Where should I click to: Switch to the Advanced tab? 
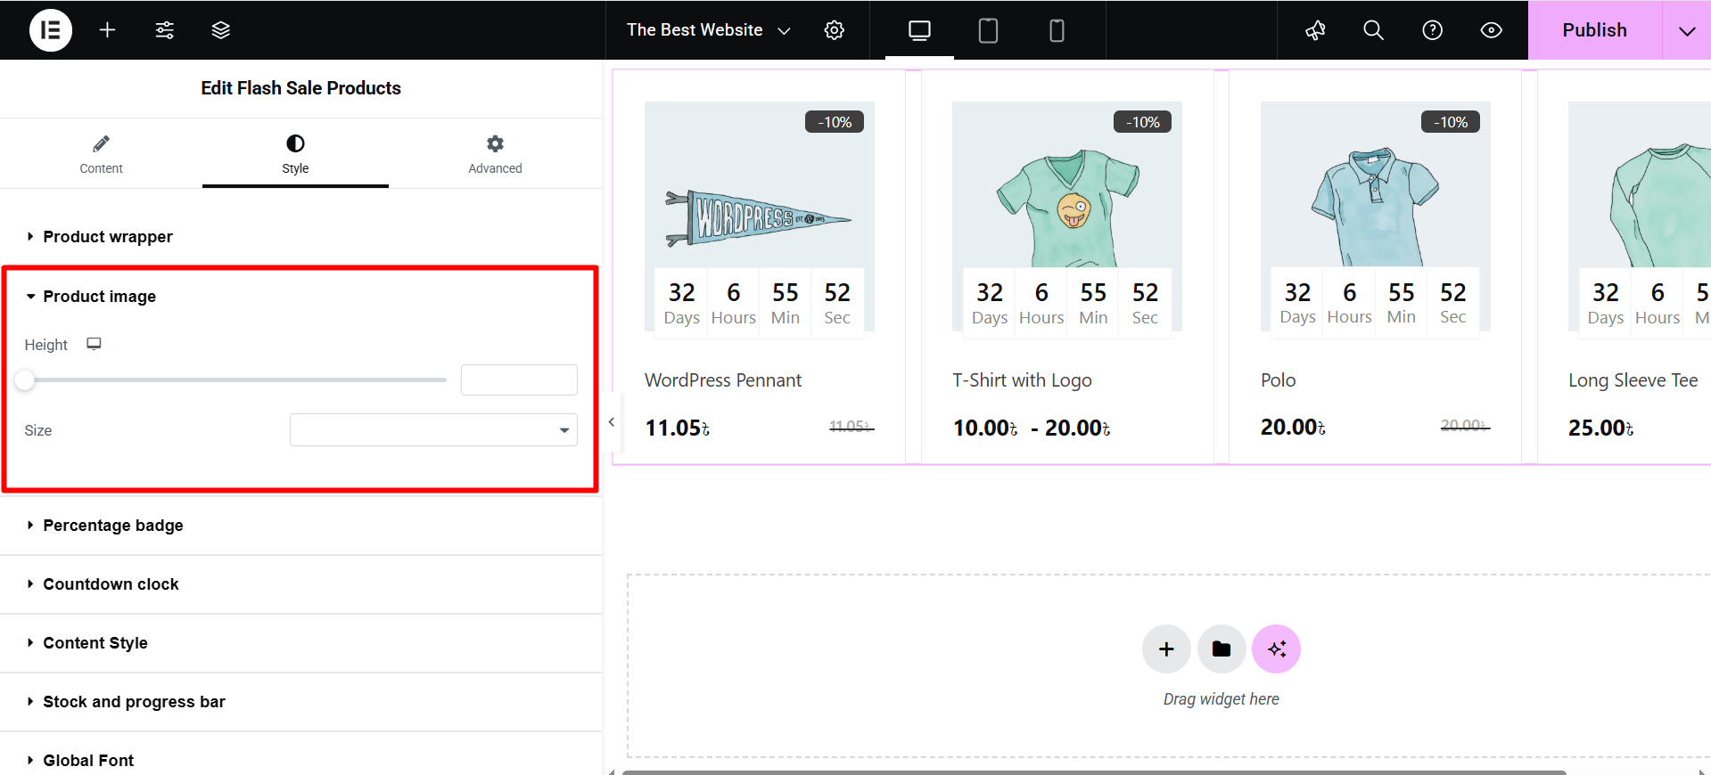[x=495, y=154]
